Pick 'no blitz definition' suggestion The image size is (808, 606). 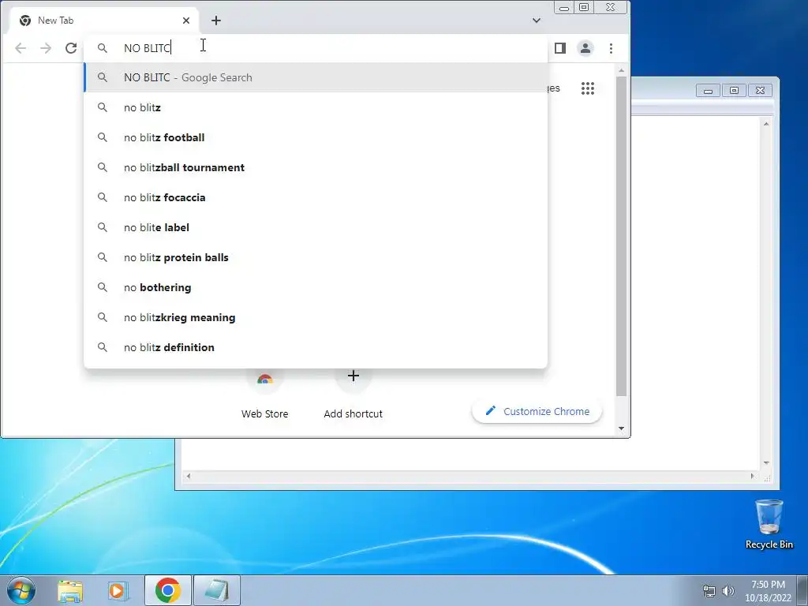coord(316,347)
